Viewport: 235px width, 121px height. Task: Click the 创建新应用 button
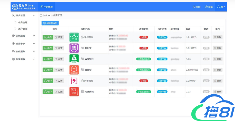click(50, 23)
